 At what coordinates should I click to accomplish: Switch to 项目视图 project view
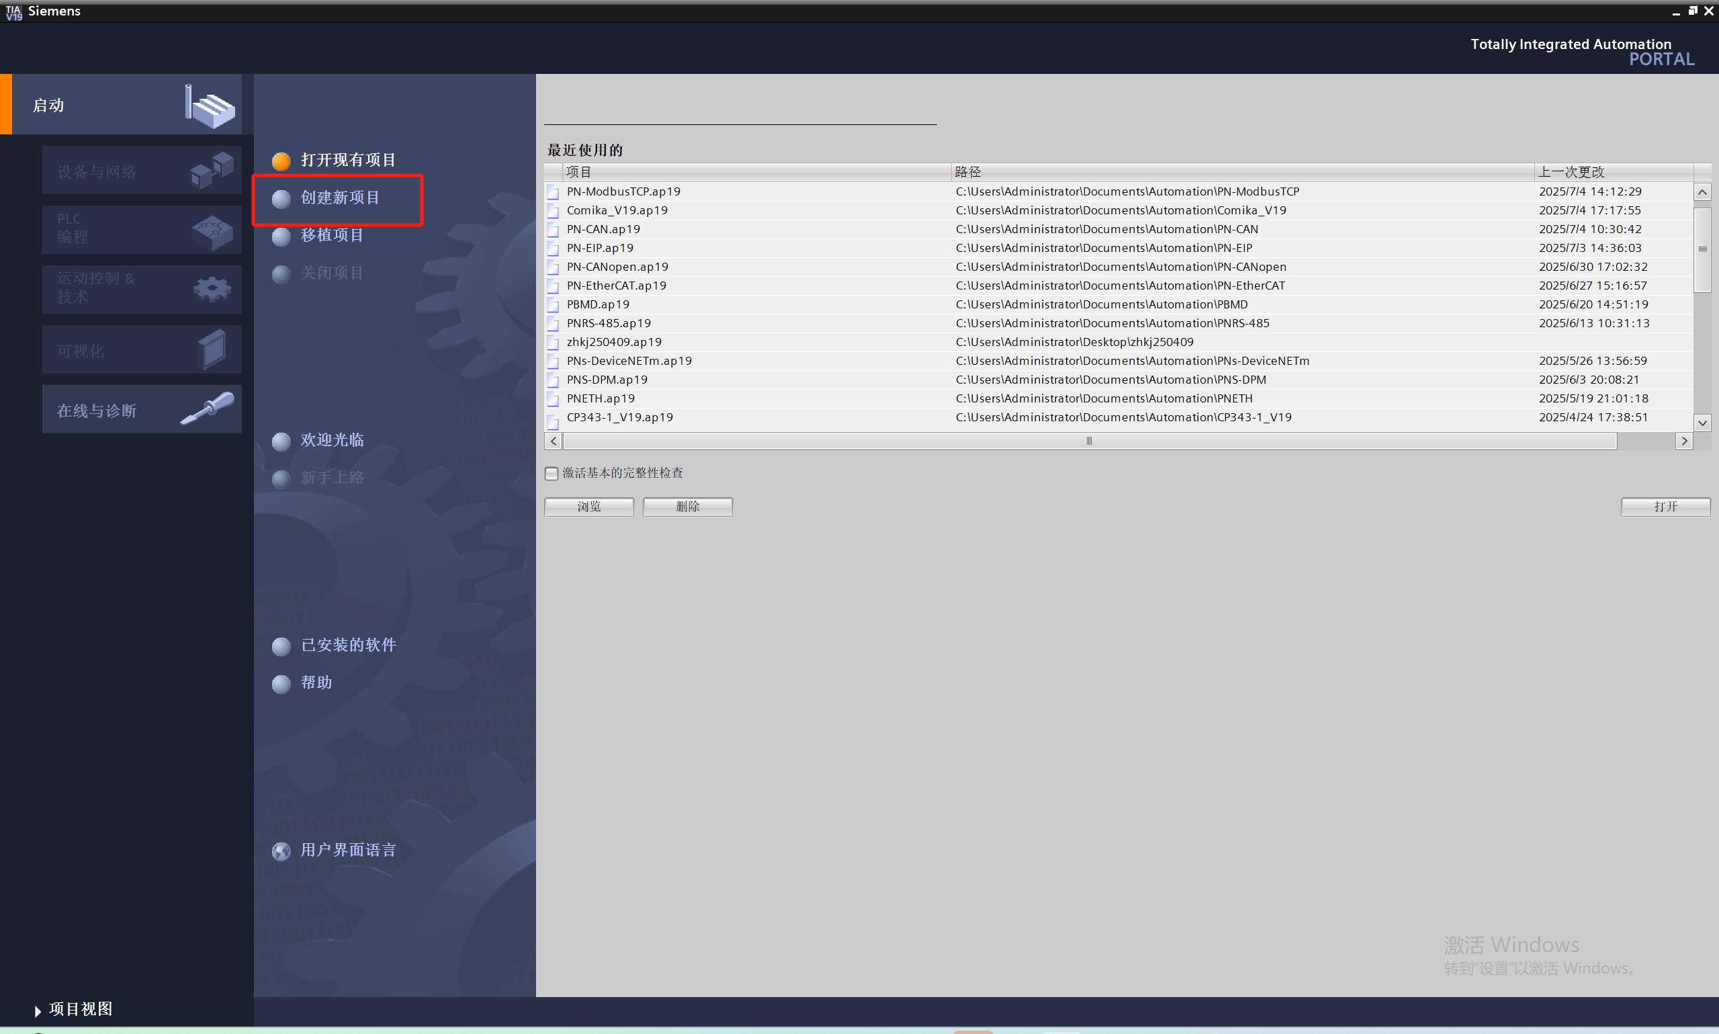[x=81, y=1009]
